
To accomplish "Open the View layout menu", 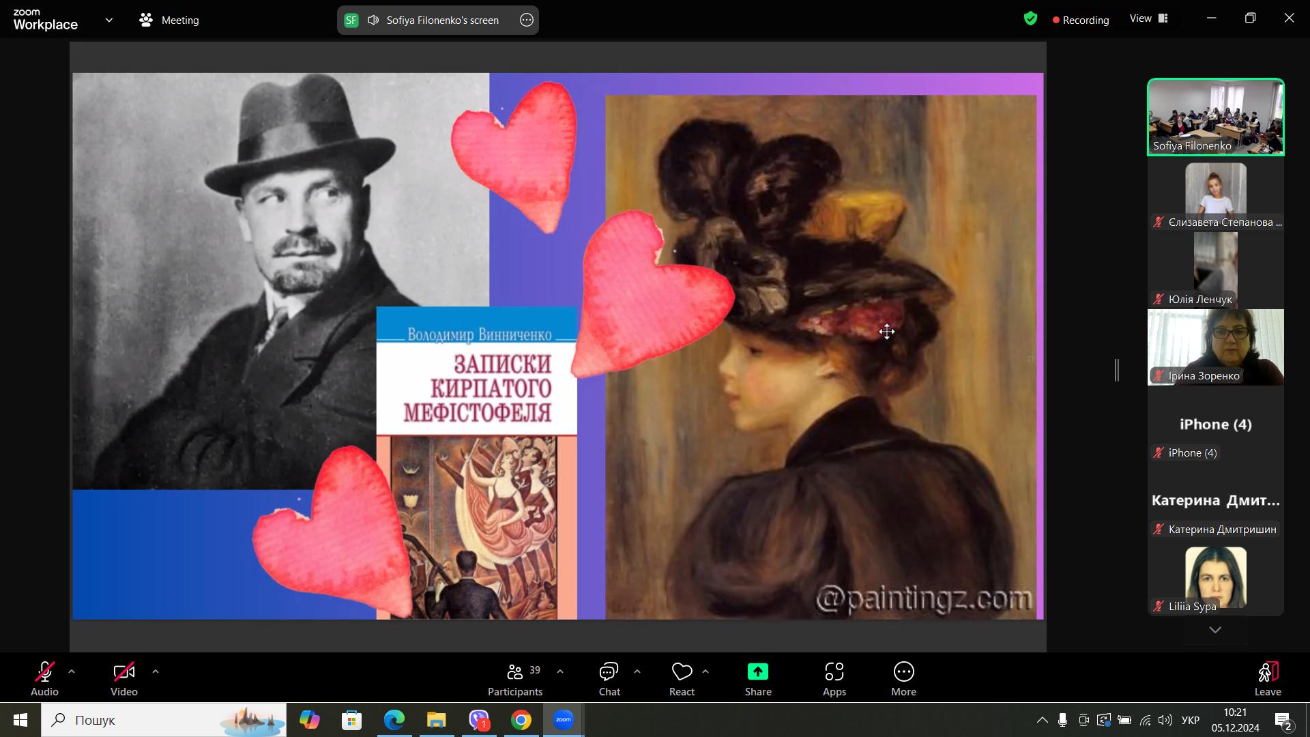I will tap(1149, 19).
